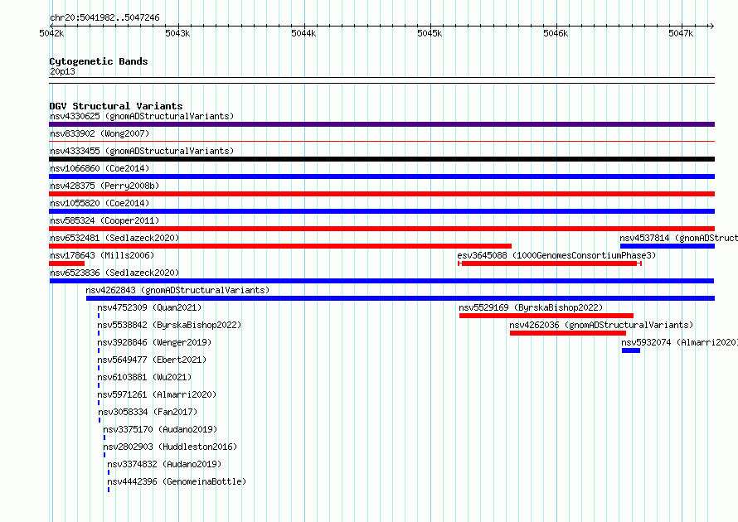Click the 5042k ruler tick label

pyautogui.click(x=51, y=33)
